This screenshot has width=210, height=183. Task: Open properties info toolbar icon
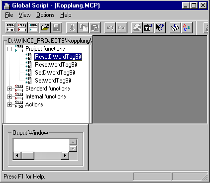[148, 27]
